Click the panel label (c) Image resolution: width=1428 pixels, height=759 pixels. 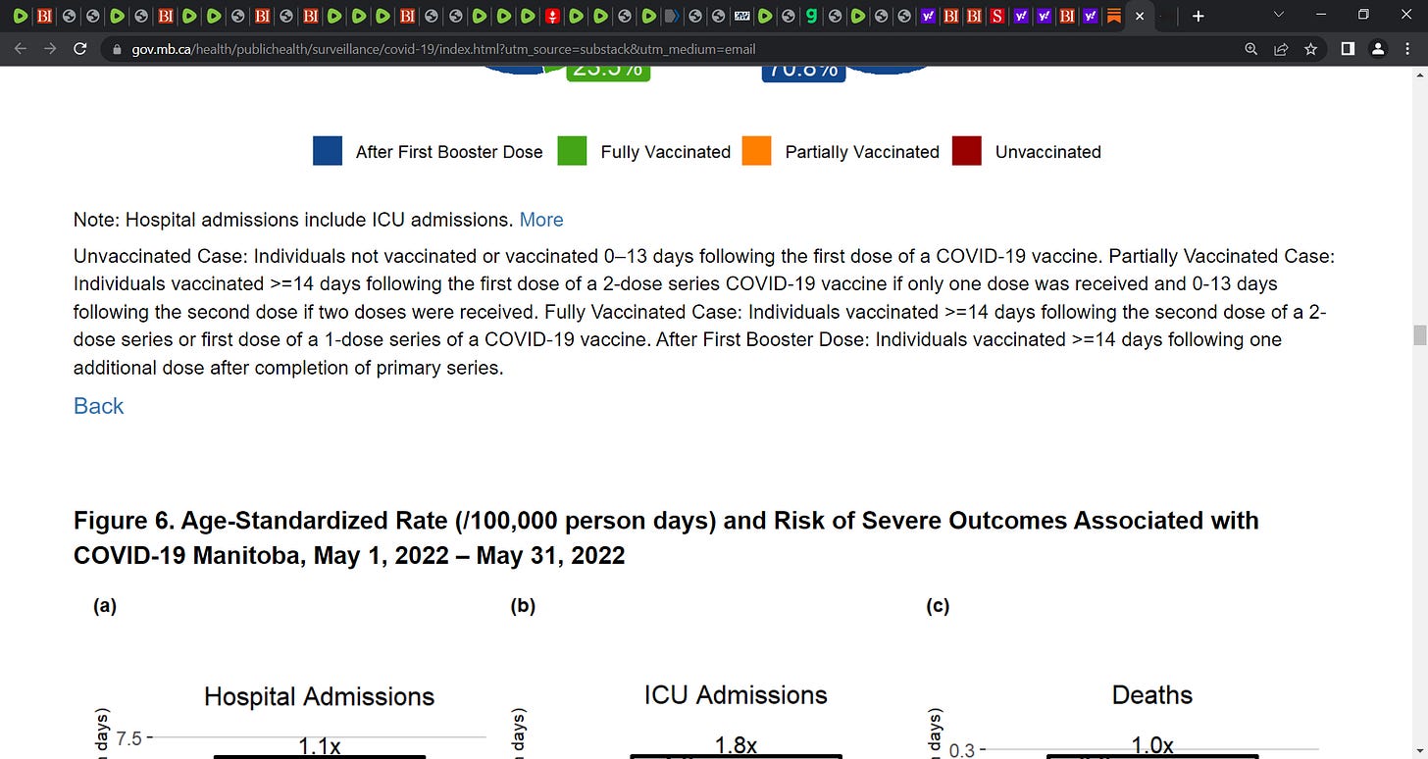(938, 606)
